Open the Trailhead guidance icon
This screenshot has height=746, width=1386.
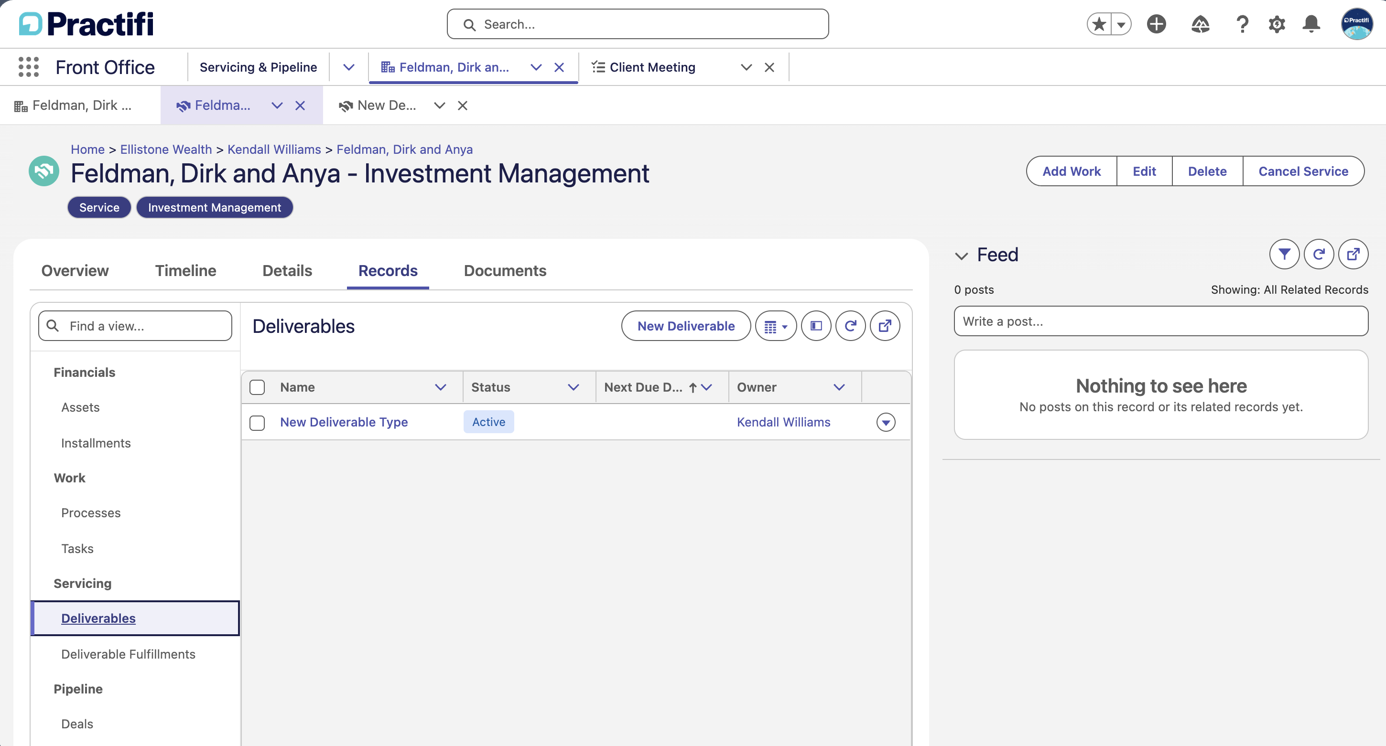(x=1200, y=24)
